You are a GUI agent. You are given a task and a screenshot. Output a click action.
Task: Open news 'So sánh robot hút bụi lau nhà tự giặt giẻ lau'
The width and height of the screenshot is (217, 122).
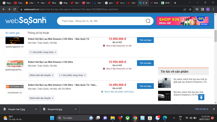click(191, 81)
